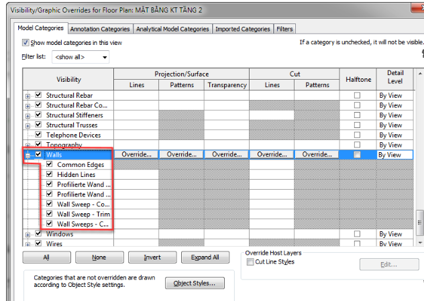The height and width of the screenshot is (301, 424).
Task: Click Walls Cut Patterns Override button
Action: pos(317,154)
